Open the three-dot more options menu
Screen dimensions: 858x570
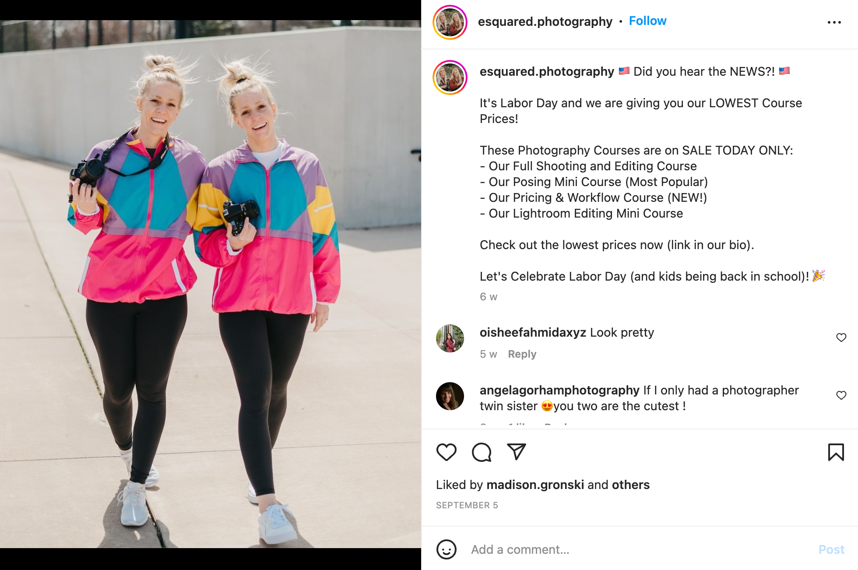pos(834,22)
